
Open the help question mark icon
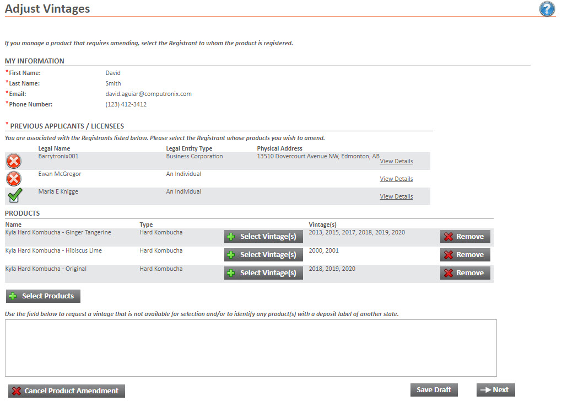(x=547, y=9)
